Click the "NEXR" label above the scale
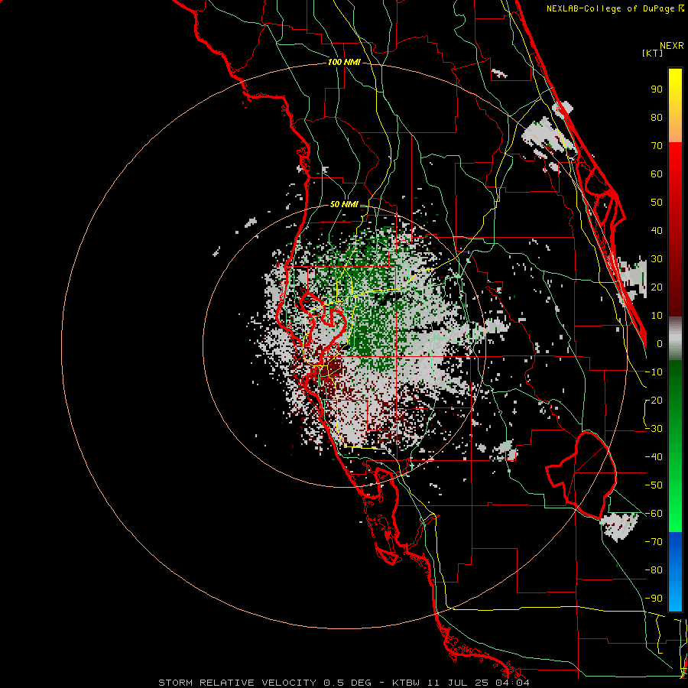The height and width of the screenshot is (688, 688). [x=672, y=46]
